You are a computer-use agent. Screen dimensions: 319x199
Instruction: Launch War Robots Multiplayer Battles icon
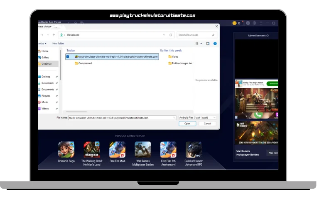coord(143,149)
